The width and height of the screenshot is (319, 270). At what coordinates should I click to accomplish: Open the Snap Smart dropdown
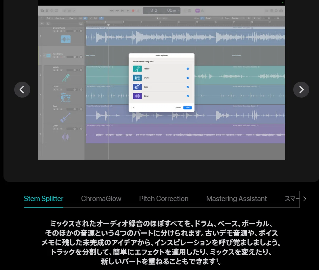point(214,18)
